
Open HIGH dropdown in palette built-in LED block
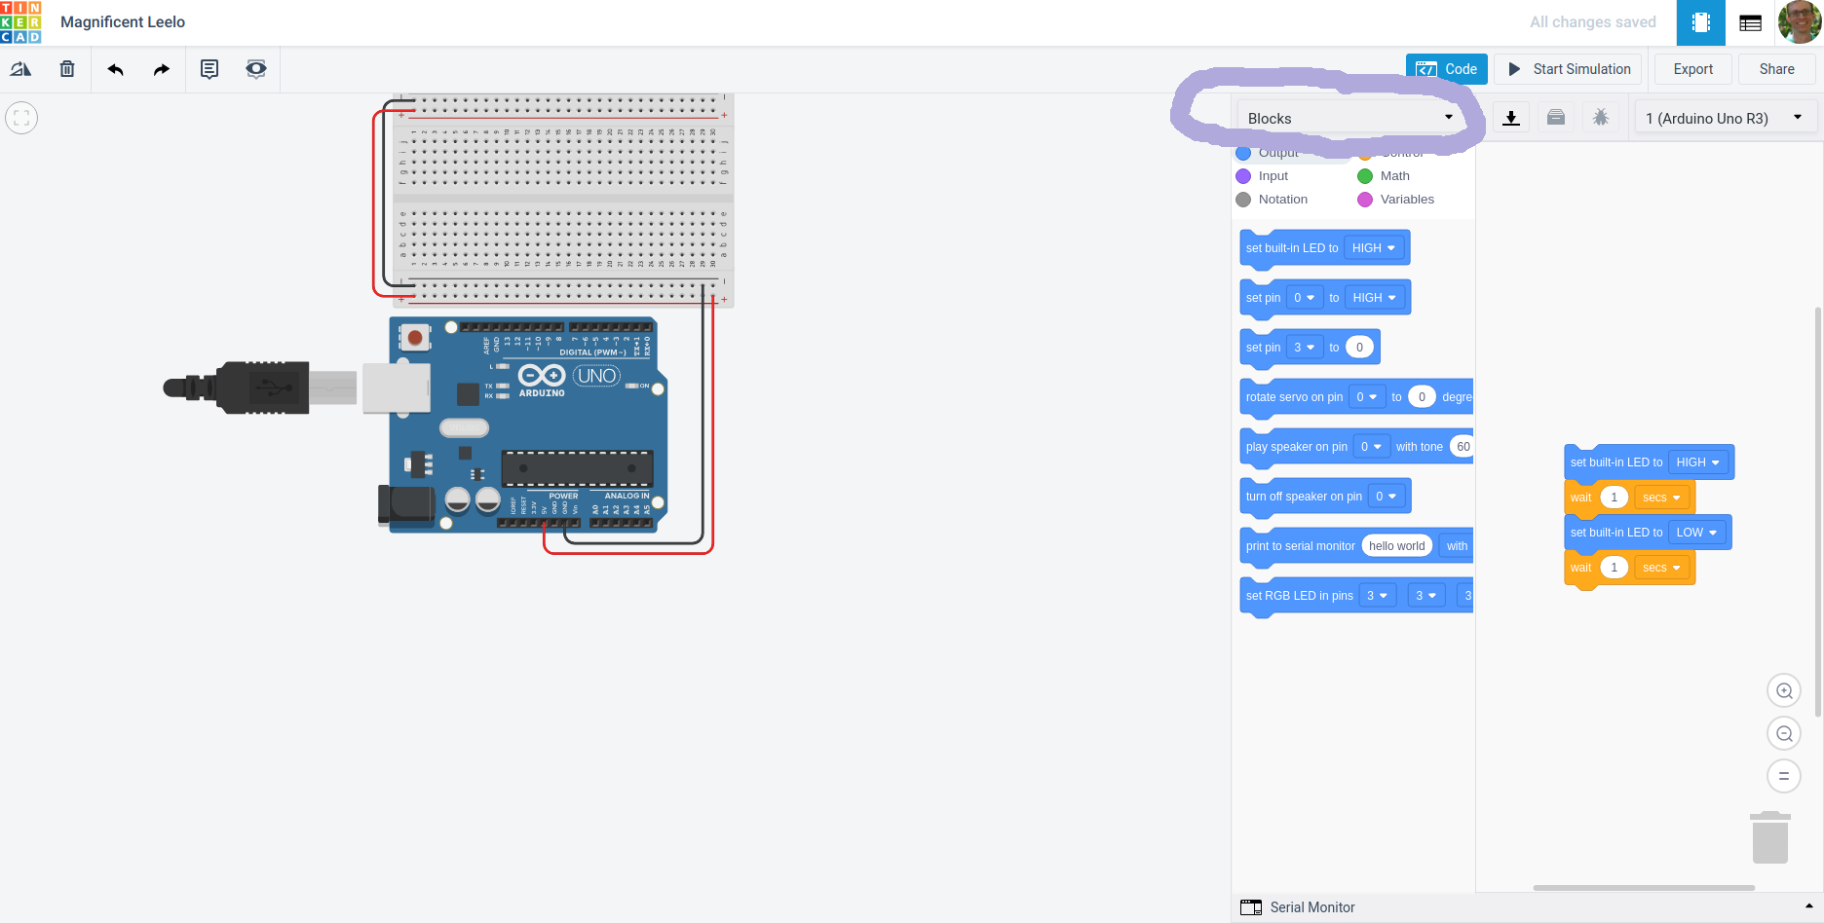1374,248
